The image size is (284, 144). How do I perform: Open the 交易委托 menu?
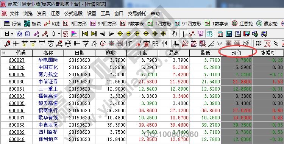[x=137, y=13]
